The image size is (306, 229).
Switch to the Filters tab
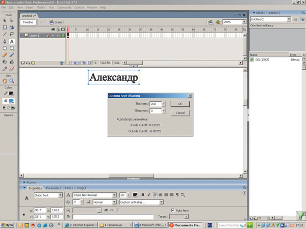[69, 188]
